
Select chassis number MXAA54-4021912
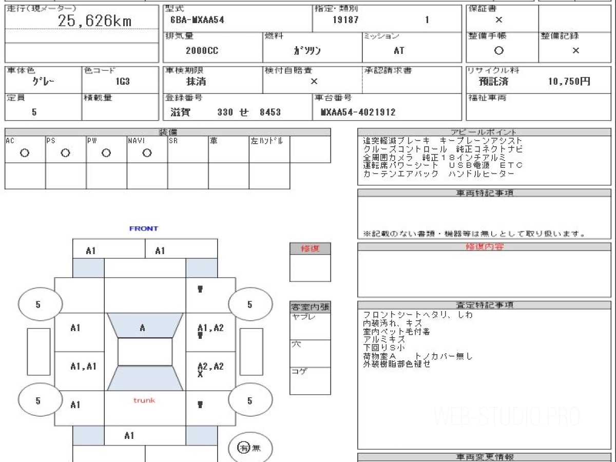[358, 112]
